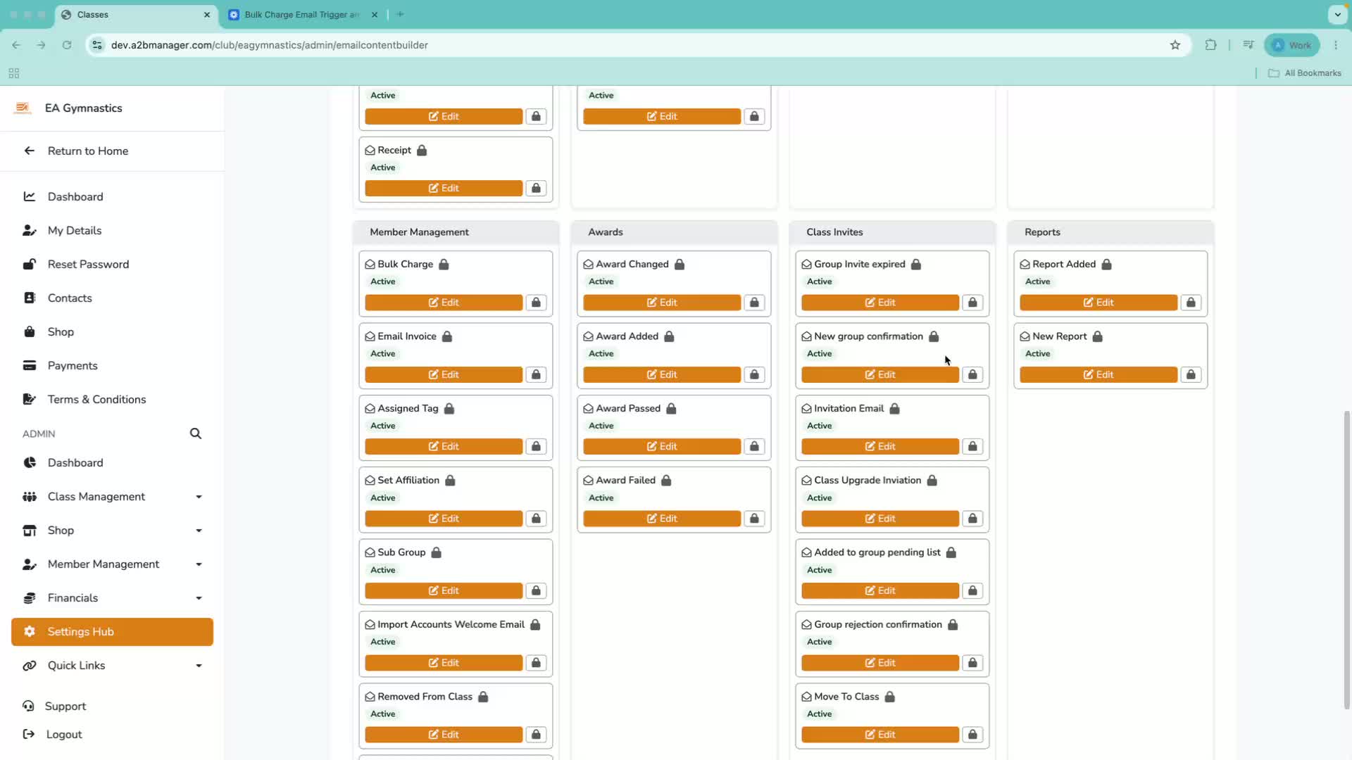This screenshot has height=760, width=1352.
Task: Open Chrome three-dot menu
Action: point(1336,45)
